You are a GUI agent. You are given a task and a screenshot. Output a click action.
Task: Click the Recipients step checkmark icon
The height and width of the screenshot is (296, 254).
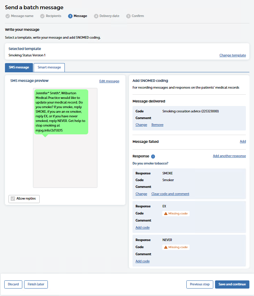pyautogui.click(x=42, y=16)
